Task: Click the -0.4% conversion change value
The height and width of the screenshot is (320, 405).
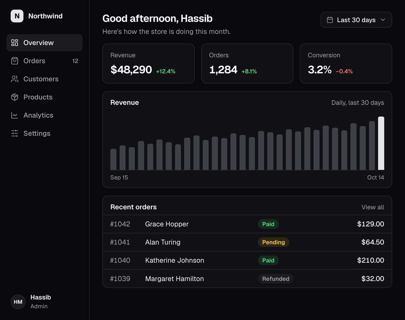Action: point(344,71)
